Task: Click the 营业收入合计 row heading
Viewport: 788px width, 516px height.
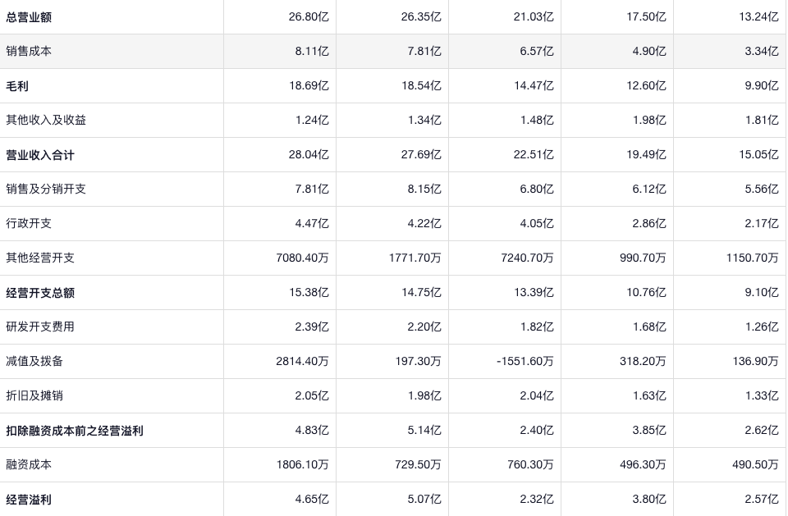Action: pyautogui.click(x=40, y=155)
